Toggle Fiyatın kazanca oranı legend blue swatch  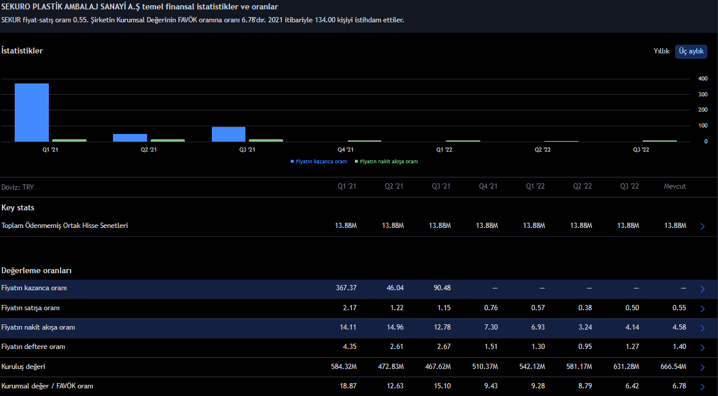tap(292, 161)
